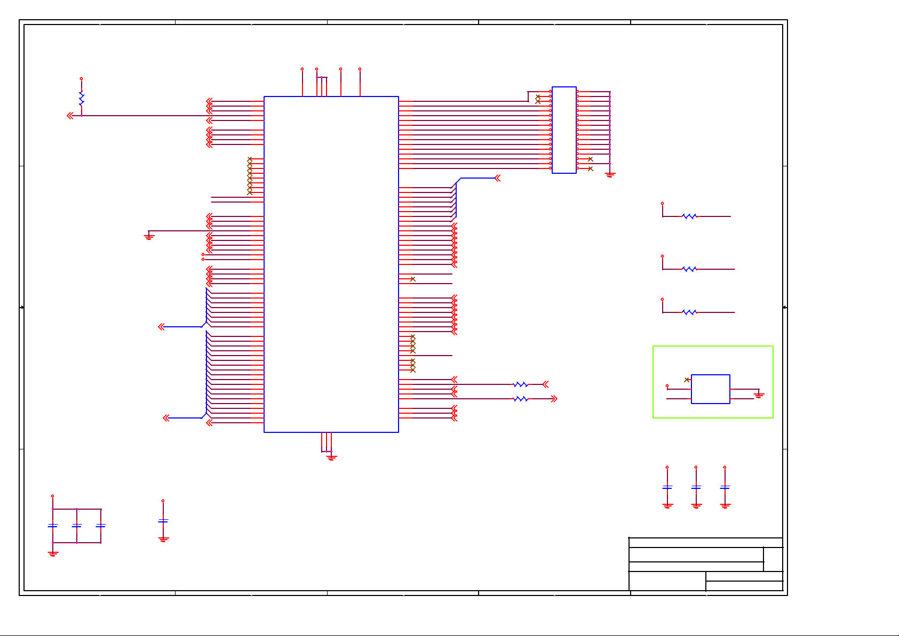
Task: Select the title block at the sheet's lower right
Action: [706, 564]
